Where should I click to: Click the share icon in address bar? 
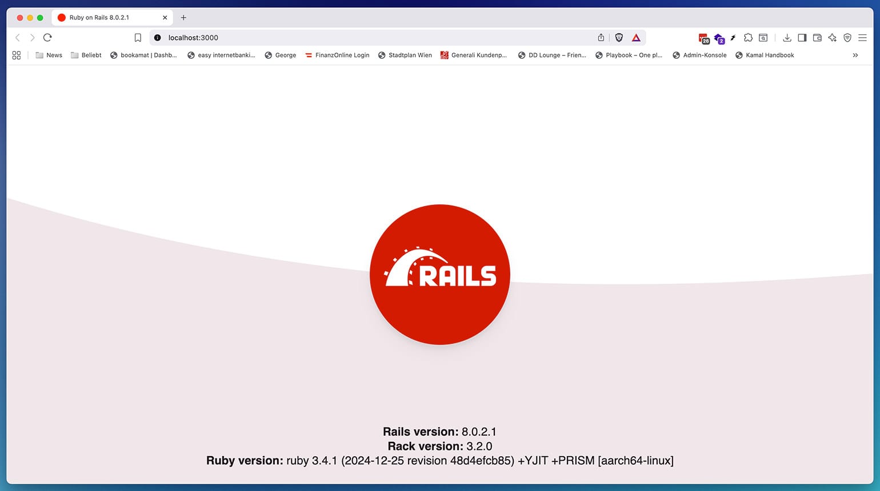coord(601,38)
